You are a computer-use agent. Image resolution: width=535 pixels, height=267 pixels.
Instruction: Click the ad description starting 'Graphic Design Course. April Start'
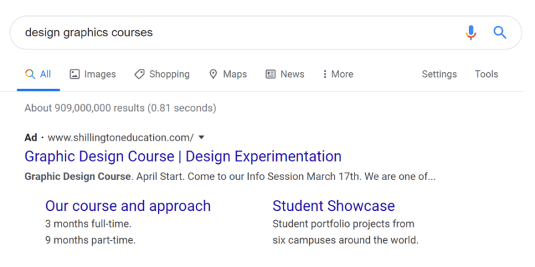[230, 177]
